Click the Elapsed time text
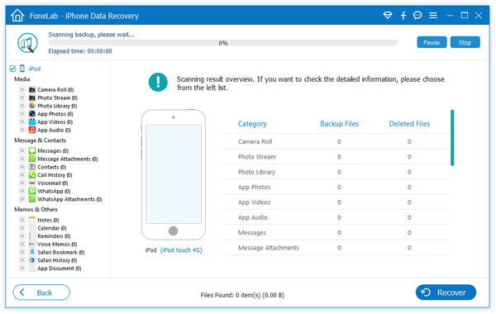This screenshot has height=314, width=496. click(80, 51)
